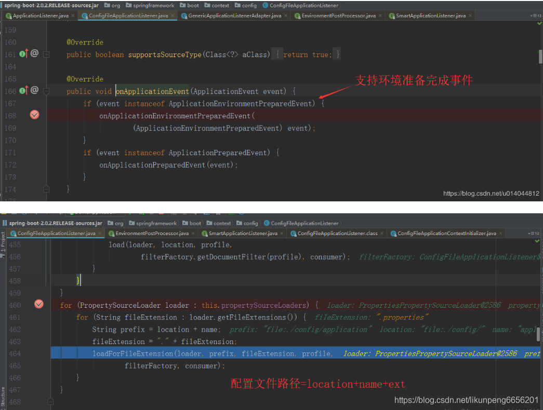543x410 pixels.
Task: Select ConfigFileApplicationListener.java tab in bottom editor
Action: [56, 233]
